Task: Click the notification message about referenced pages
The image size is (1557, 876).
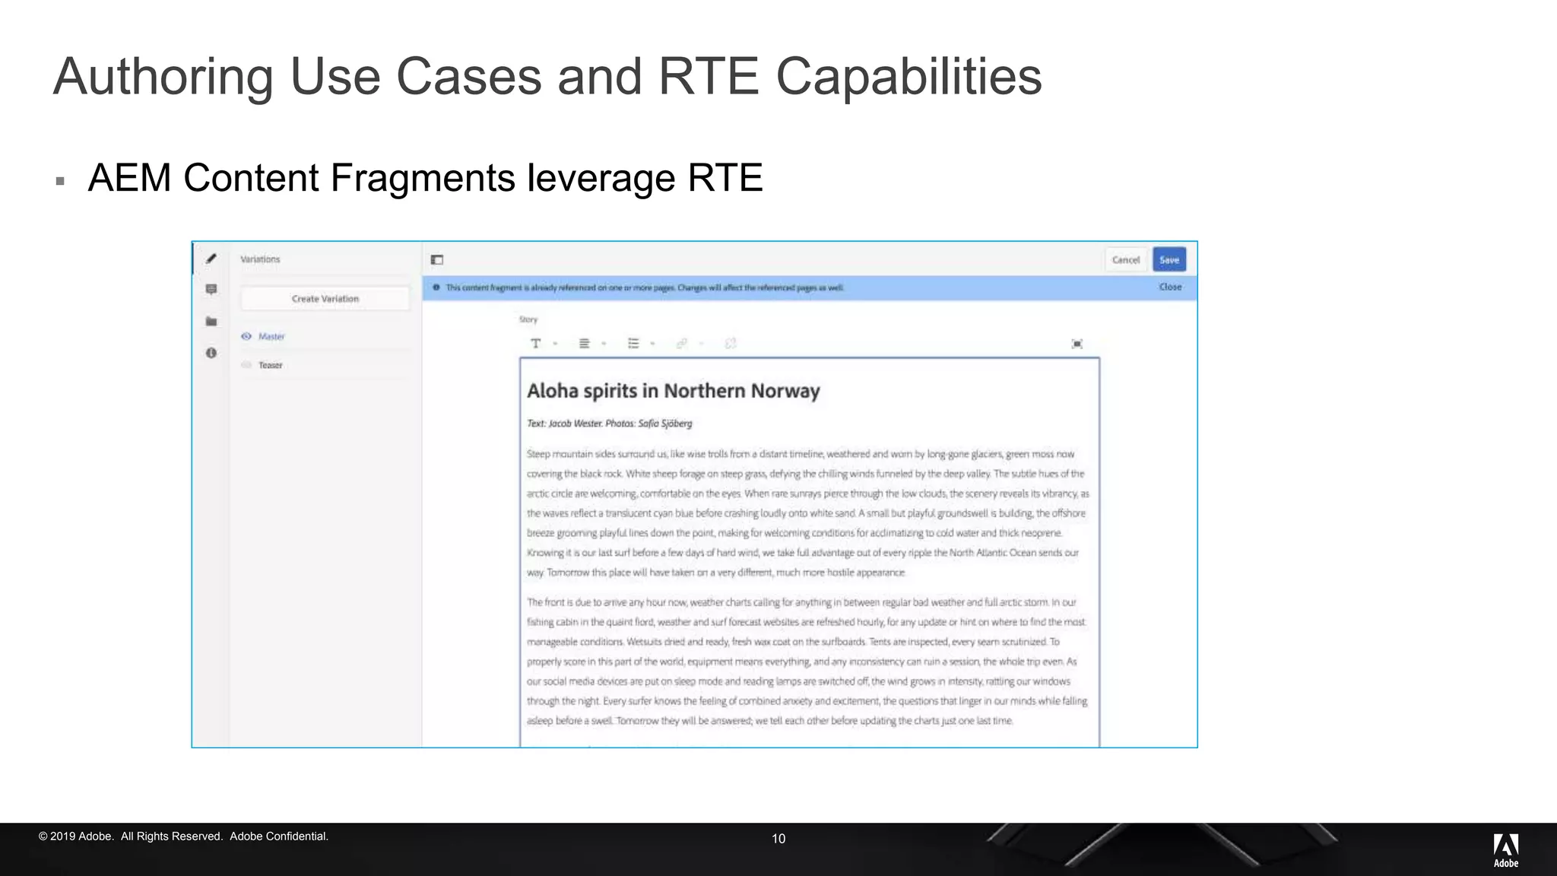Action: (645, 287)
